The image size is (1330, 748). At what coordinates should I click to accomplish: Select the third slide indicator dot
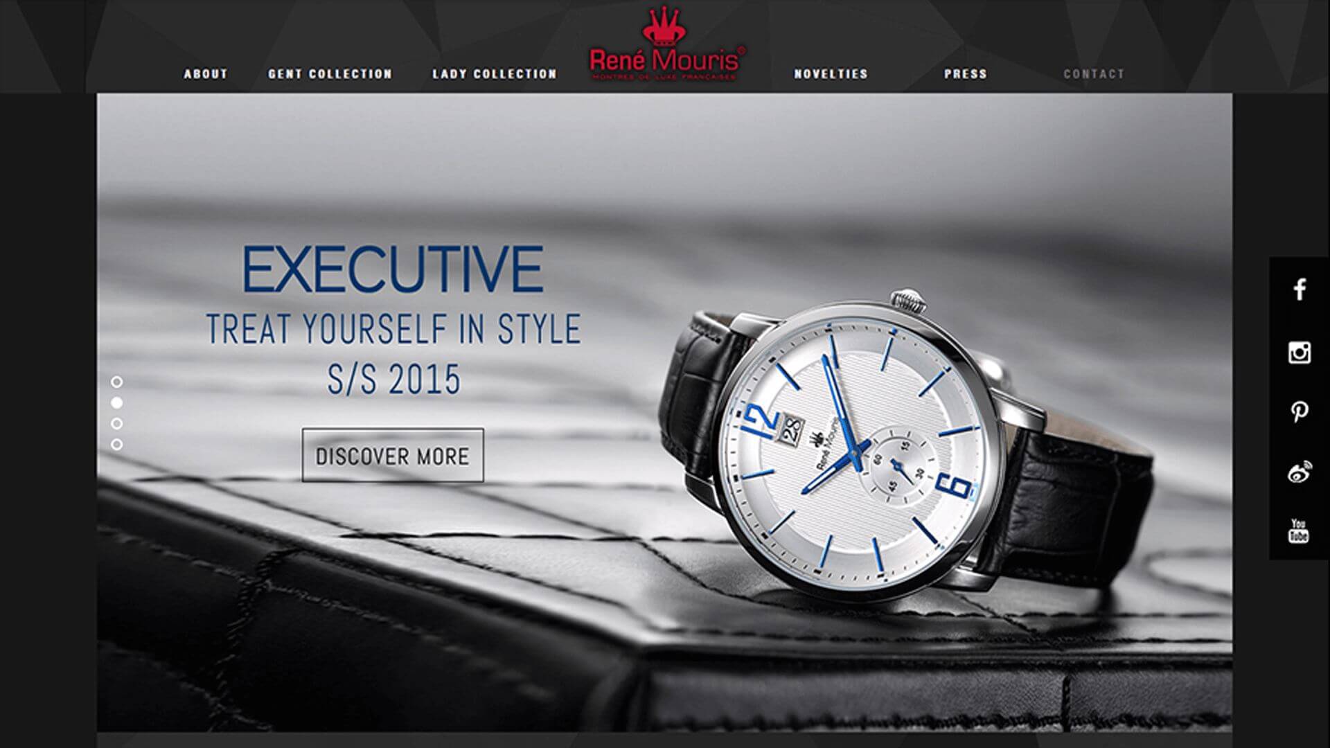pos(117,423)
